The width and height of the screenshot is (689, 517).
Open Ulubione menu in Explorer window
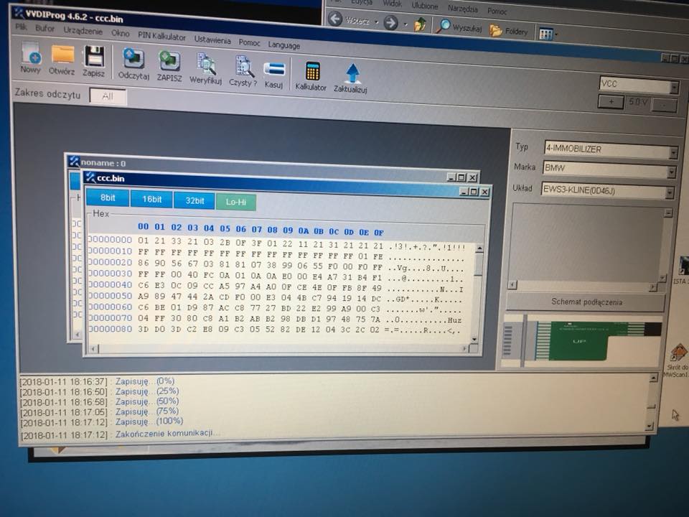[424, 6]
